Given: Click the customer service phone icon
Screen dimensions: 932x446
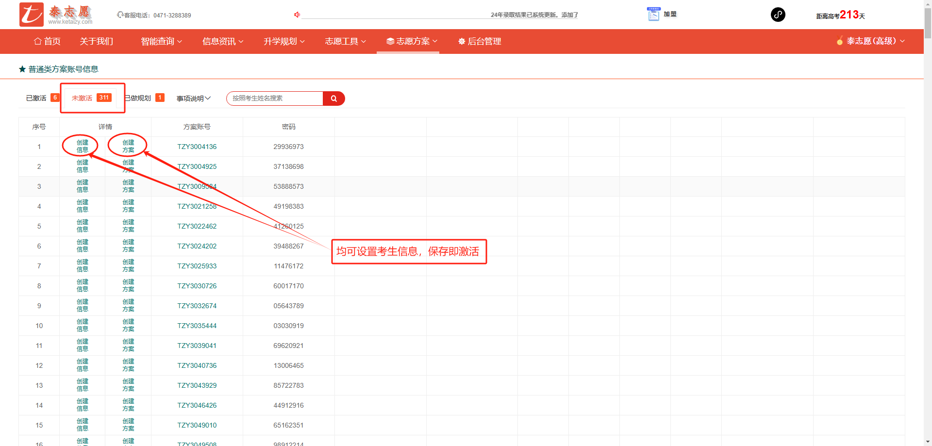Looking at the screenshot, I should click(x=120, y=15).
